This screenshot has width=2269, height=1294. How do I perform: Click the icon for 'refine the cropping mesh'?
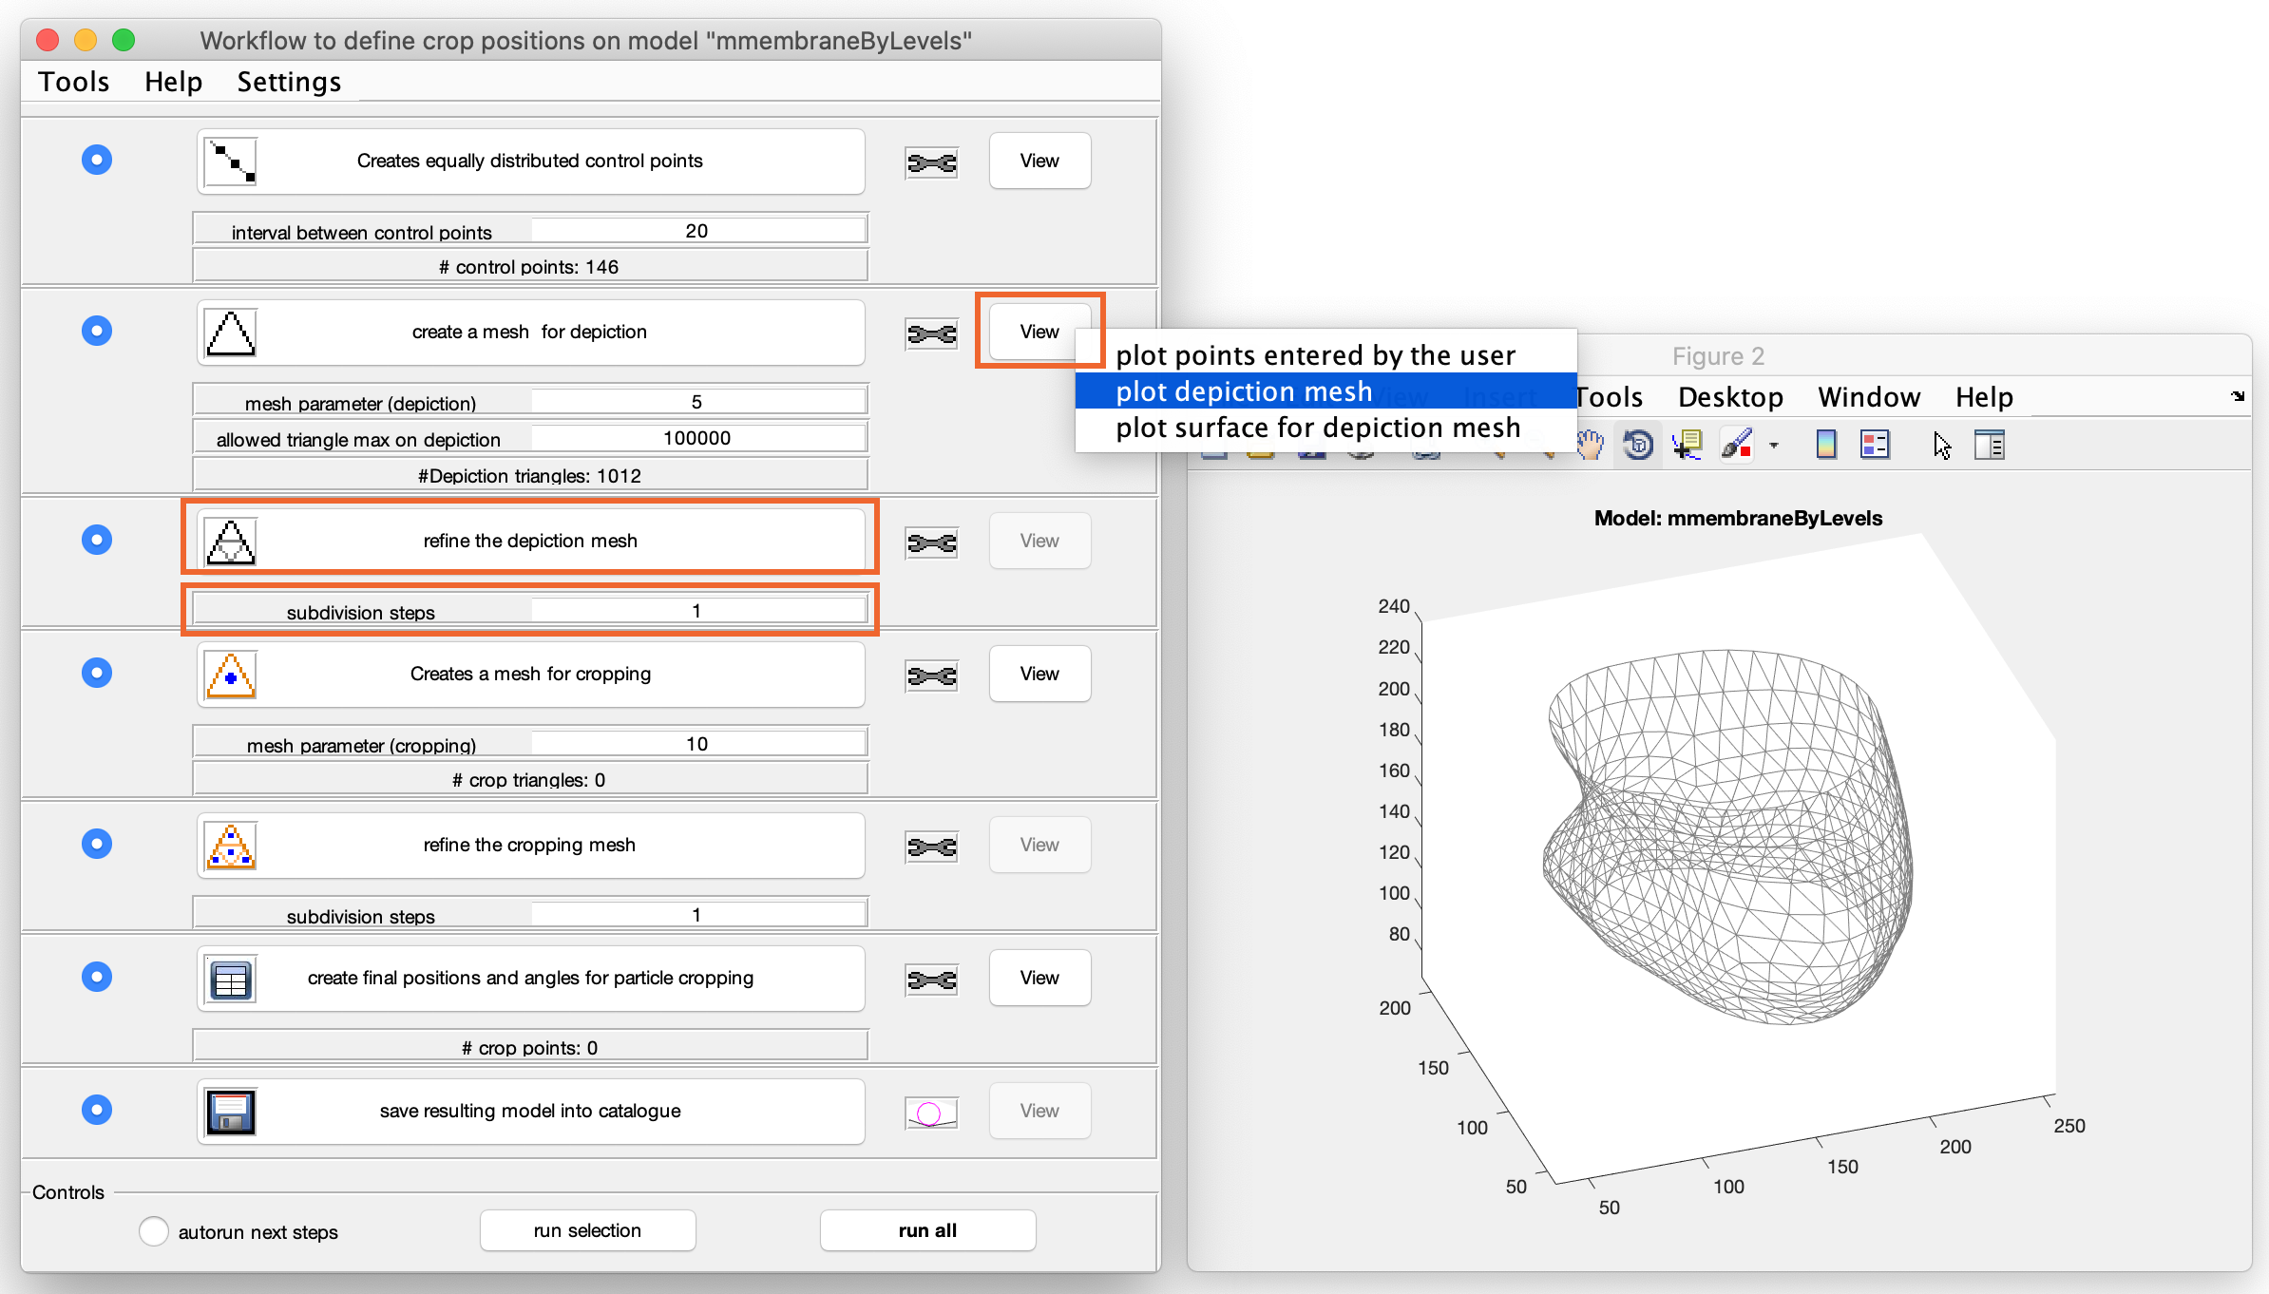click(x=231, y=846)
